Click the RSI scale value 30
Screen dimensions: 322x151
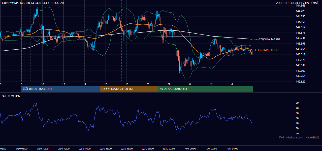297,128
